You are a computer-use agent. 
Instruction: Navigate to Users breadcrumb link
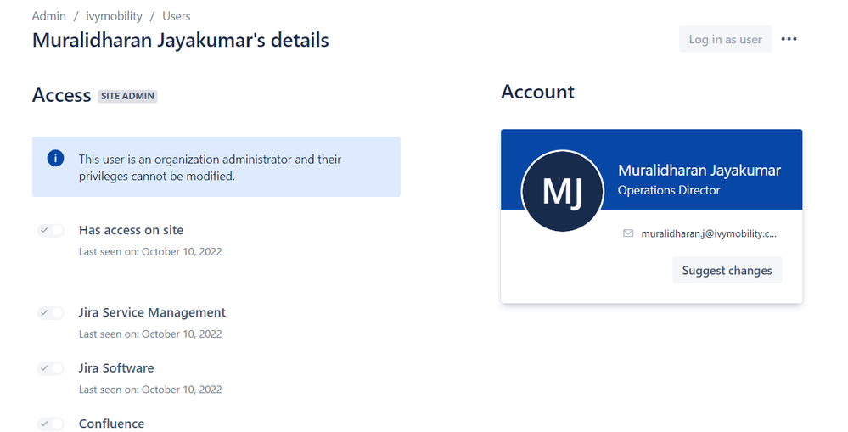click(177, 16)
